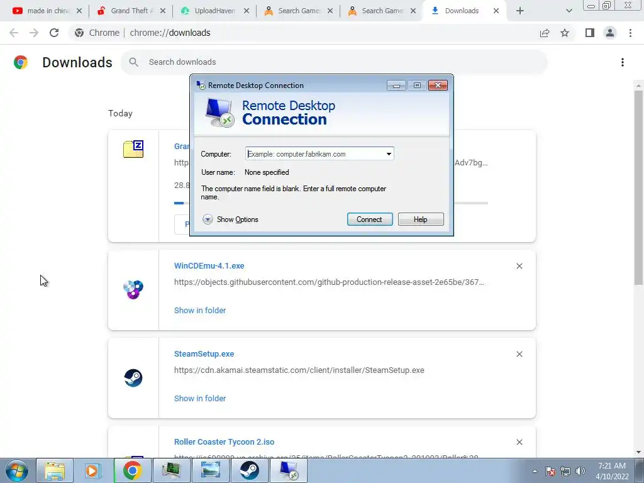Open the Chrome main menu (three dots)
Image resolution: width=644 pixels, height=483 pixels.
630,33
